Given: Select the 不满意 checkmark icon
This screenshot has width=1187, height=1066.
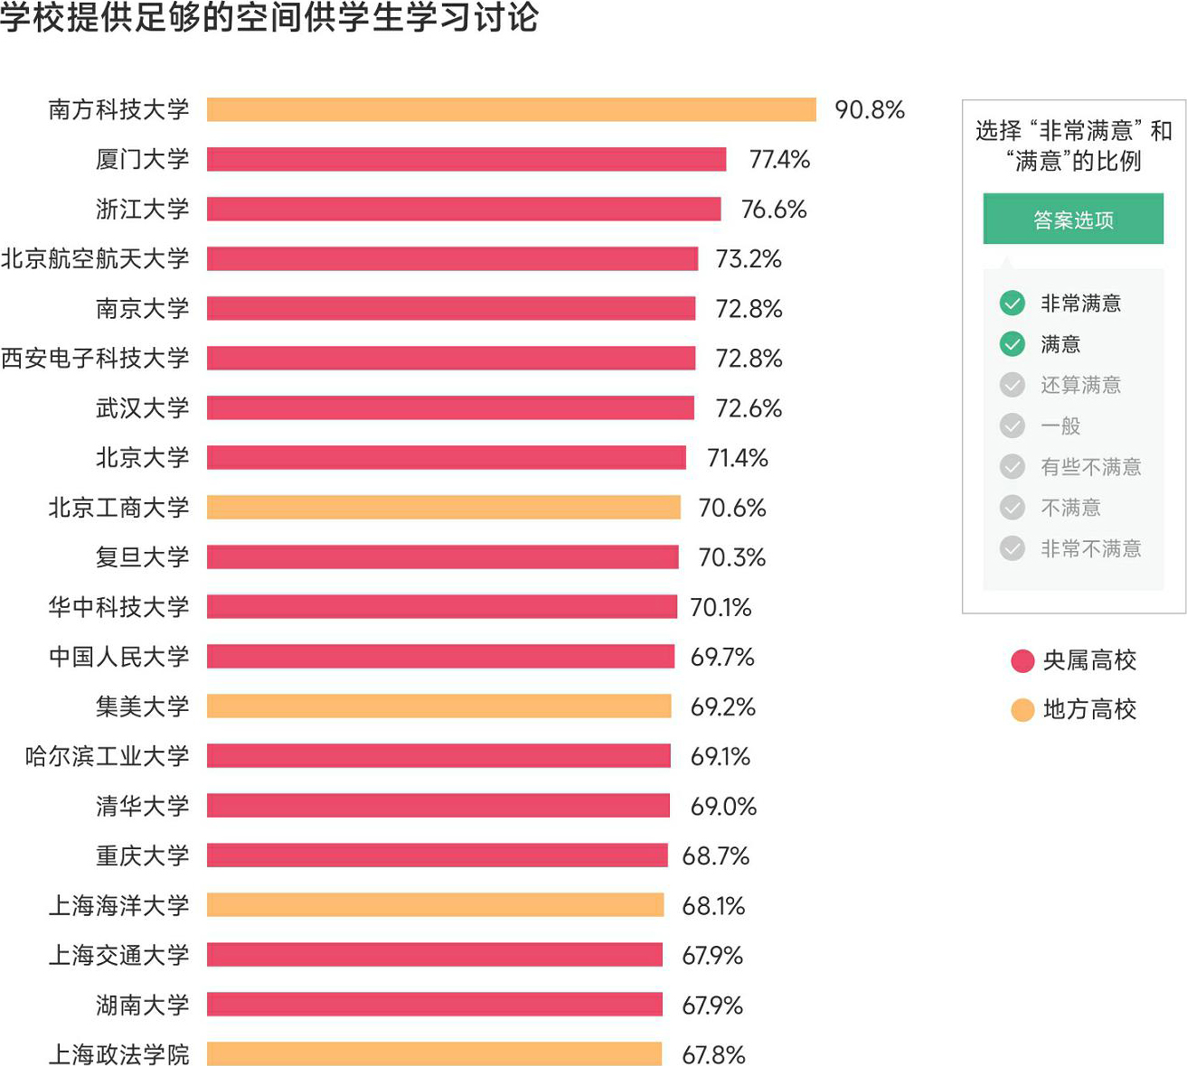Looking at the screenshot, I should 1013,508.
